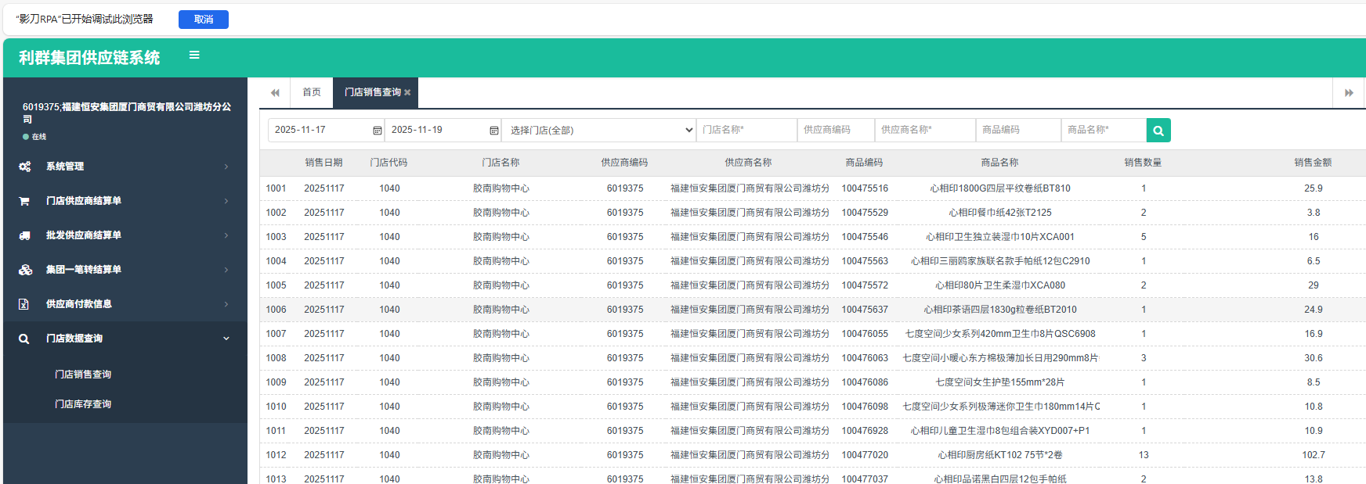This screenshot has height=484, width=1366.
Task: Click the tab scroll-right double arrow
Action: click(x=1349, y=92)
